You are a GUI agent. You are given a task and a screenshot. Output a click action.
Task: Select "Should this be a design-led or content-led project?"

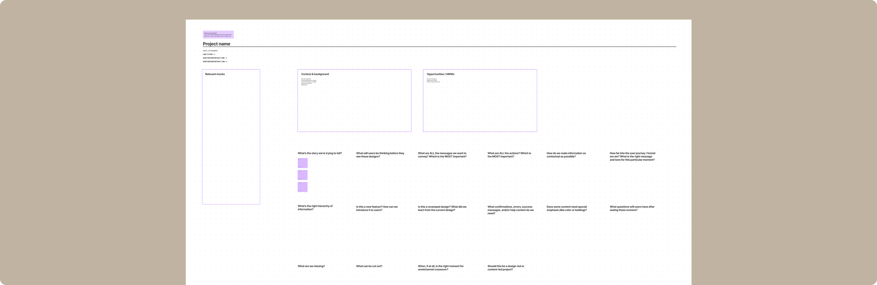(506, 268)
